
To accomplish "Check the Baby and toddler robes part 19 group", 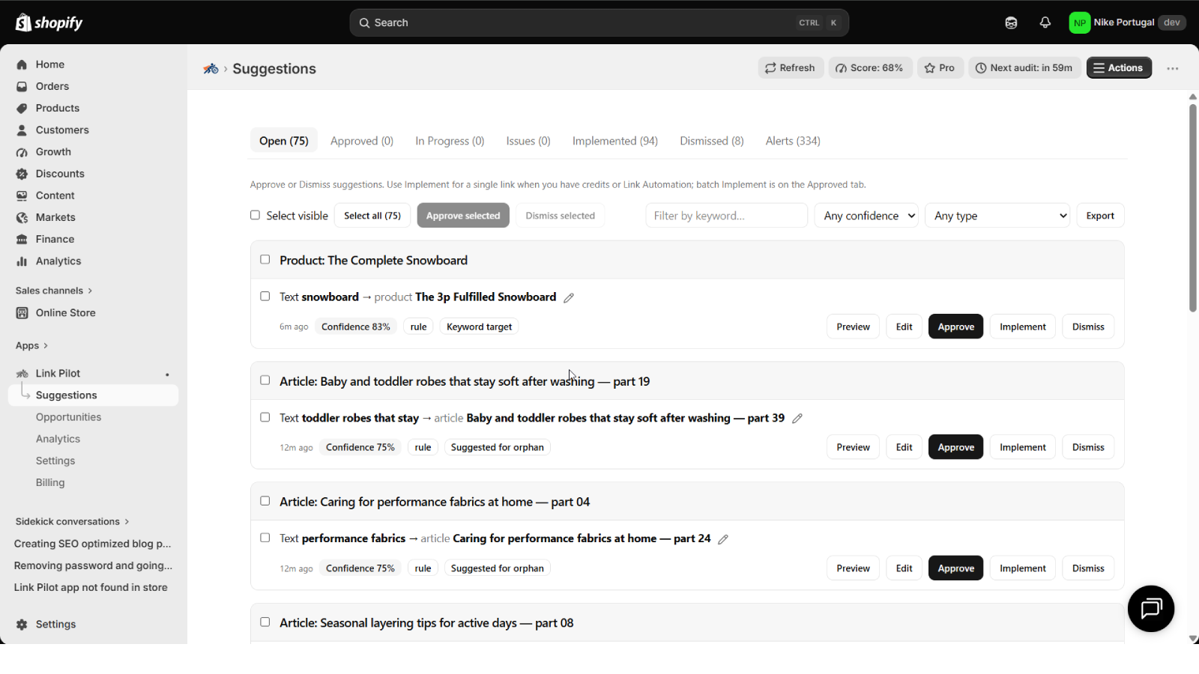I will coord(265,380).
